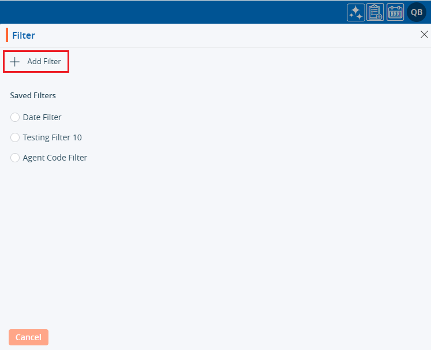Click the Filter panel title
The width and height of the screenshot is (431, 350).
[x=24, y=35]
